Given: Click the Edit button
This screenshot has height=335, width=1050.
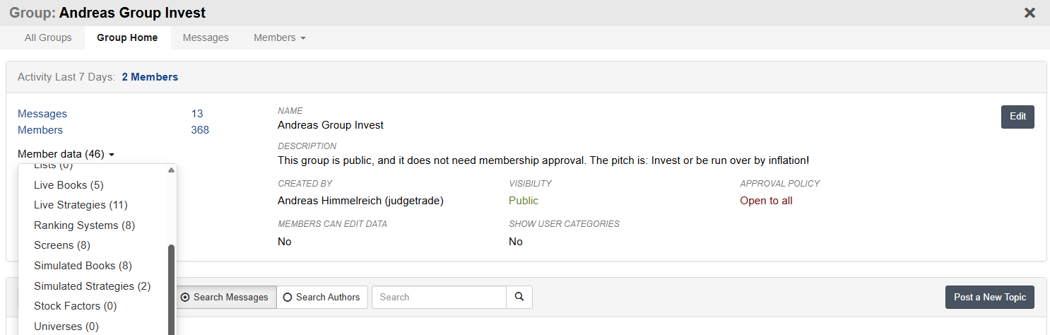Looking at the screenshot, I should point(1017,117).
